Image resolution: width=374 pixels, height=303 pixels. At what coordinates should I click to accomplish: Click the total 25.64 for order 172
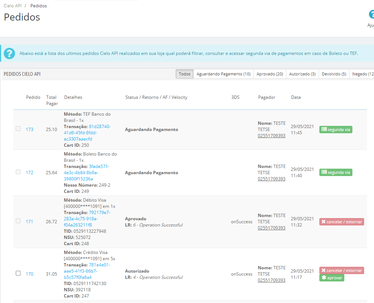click(52, 173)
